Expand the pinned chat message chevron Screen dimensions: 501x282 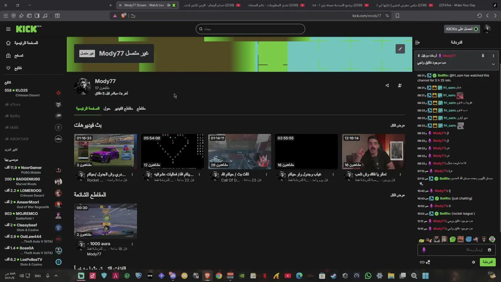[x=493, y=64]
